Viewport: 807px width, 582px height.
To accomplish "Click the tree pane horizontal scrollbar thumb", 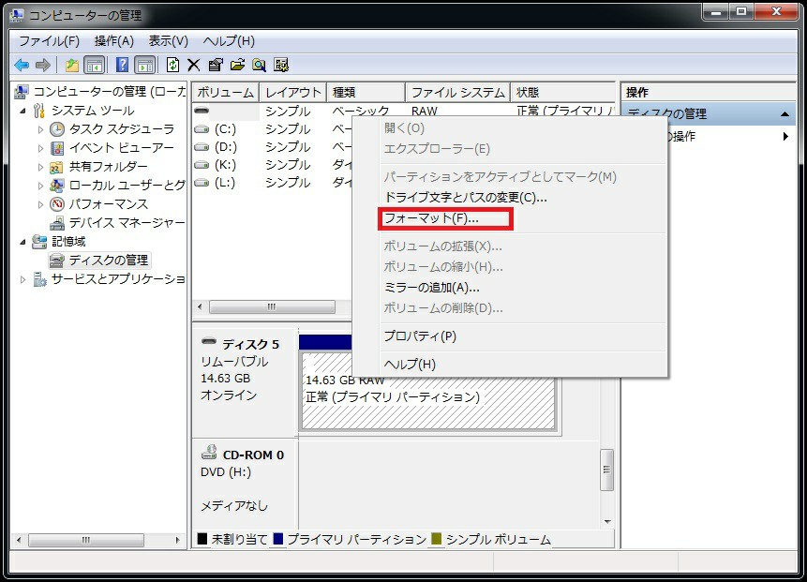I will tap(86, 541).
